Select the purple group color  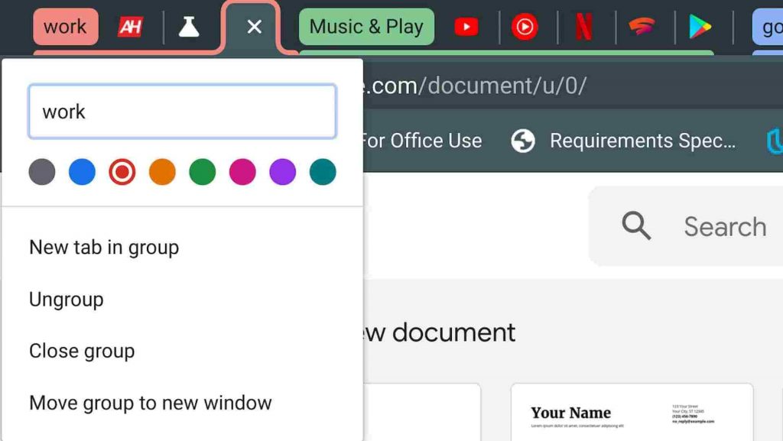(283, 172)
